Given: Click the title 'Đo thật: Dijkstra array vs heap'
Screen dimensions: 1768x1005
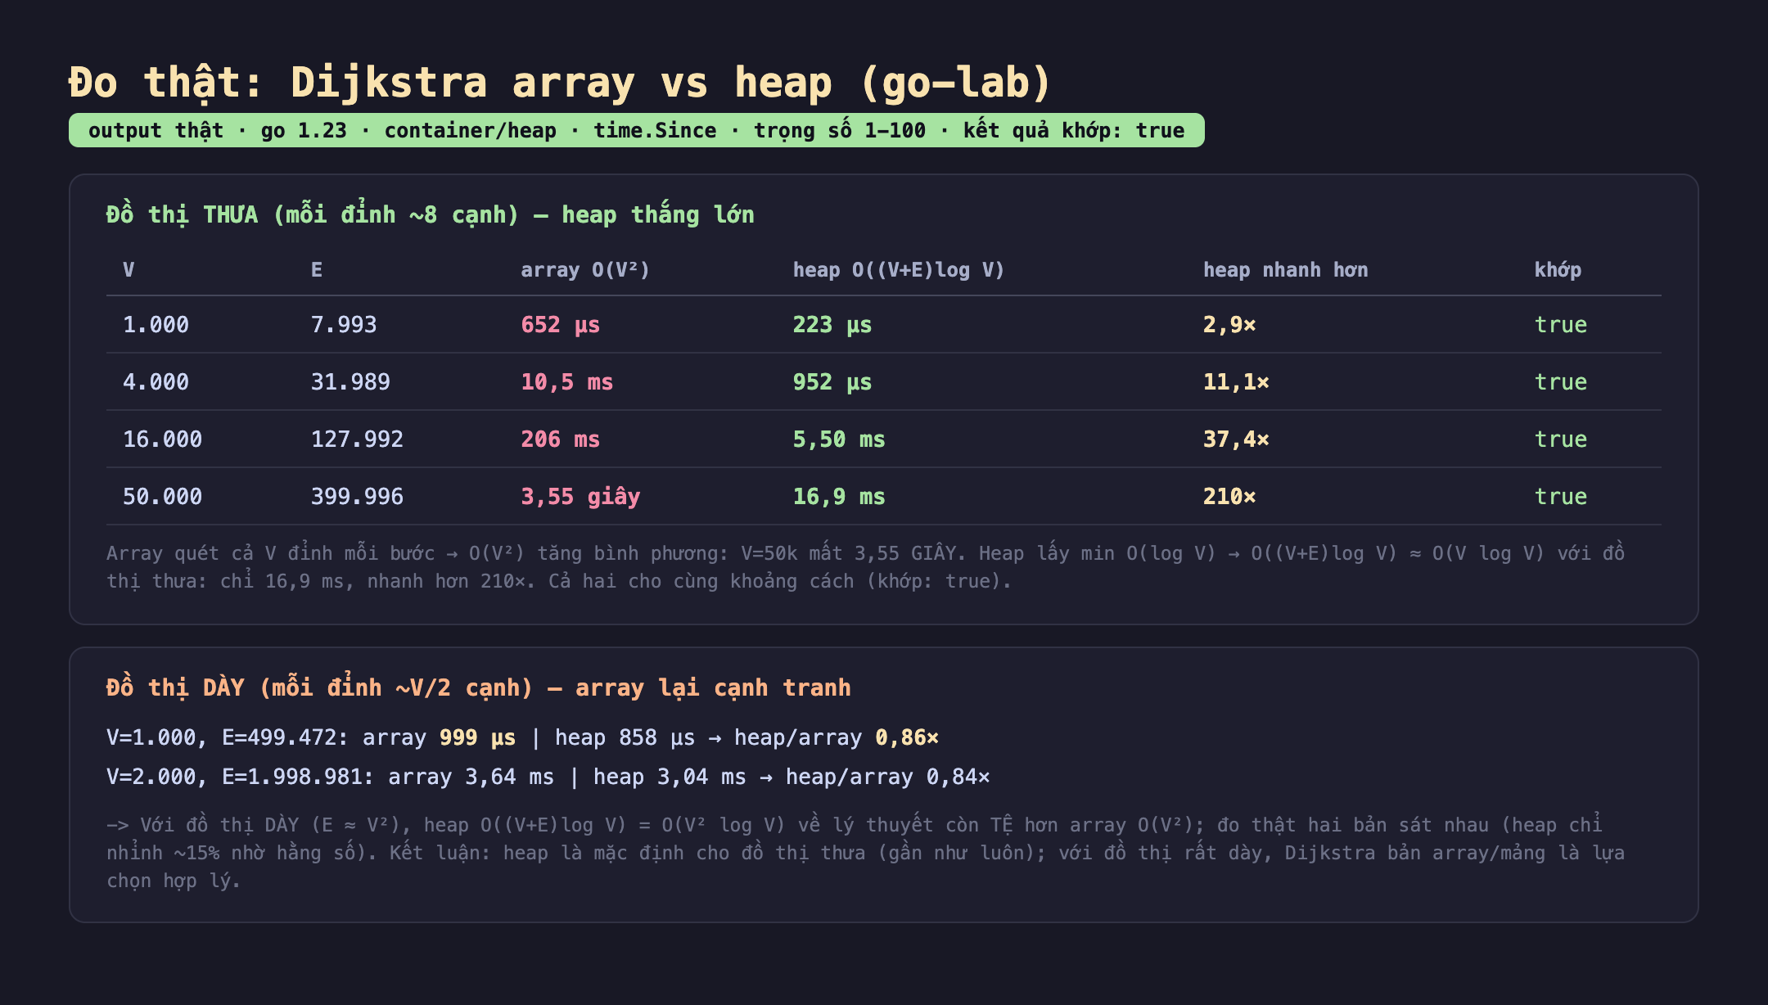Looking at the screenshot, I should pos(560,83).
